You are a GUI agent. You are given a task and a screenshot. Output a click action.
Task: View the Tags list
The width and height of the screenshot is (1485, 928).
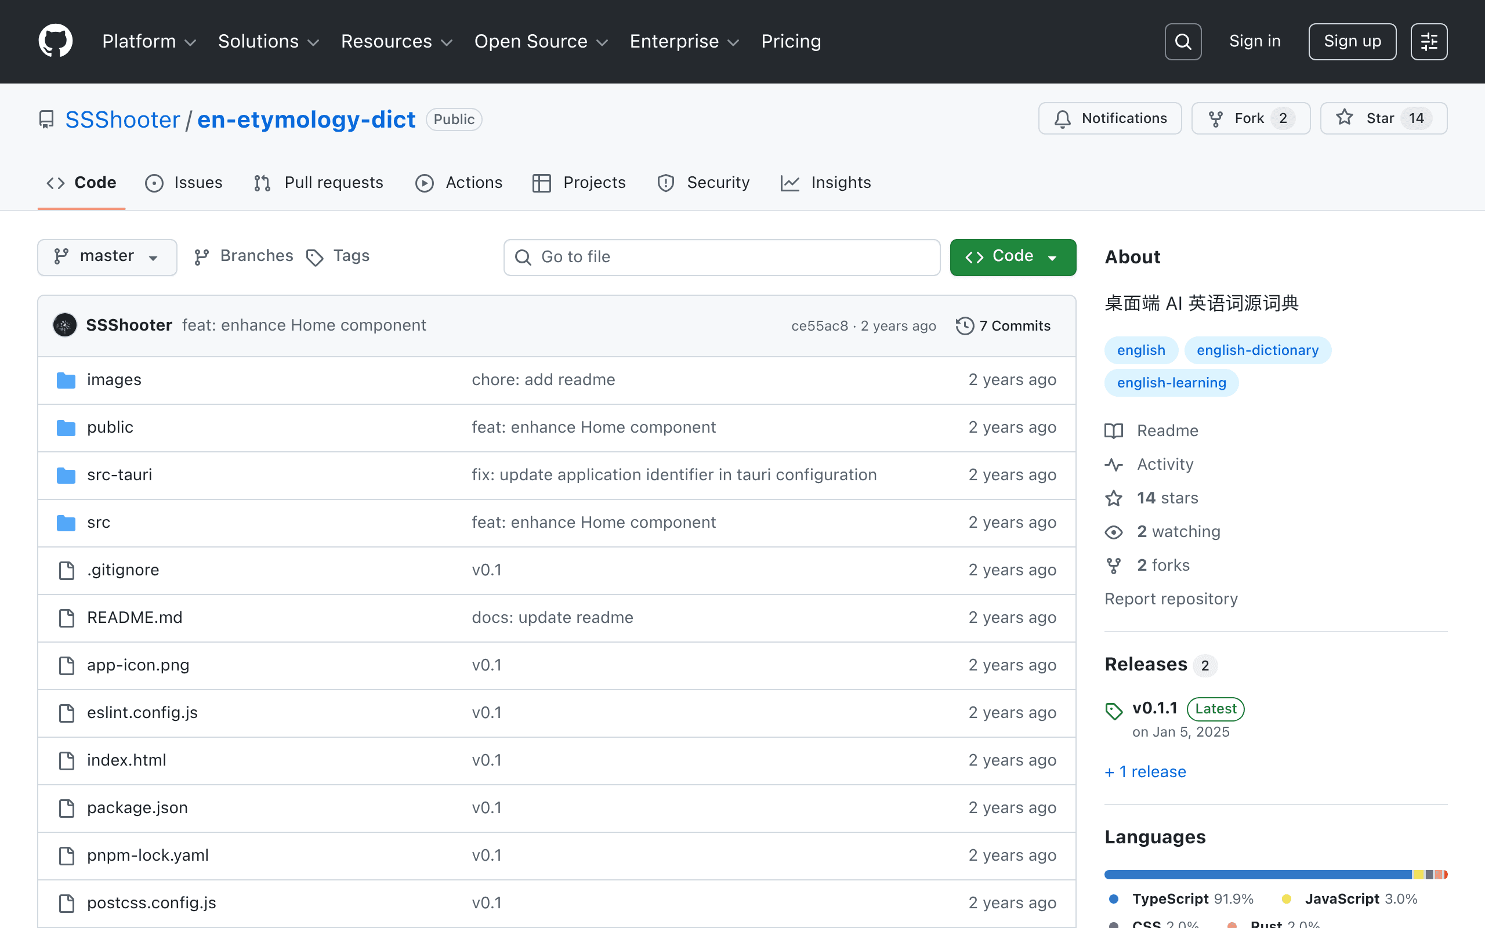coord(338,256)
